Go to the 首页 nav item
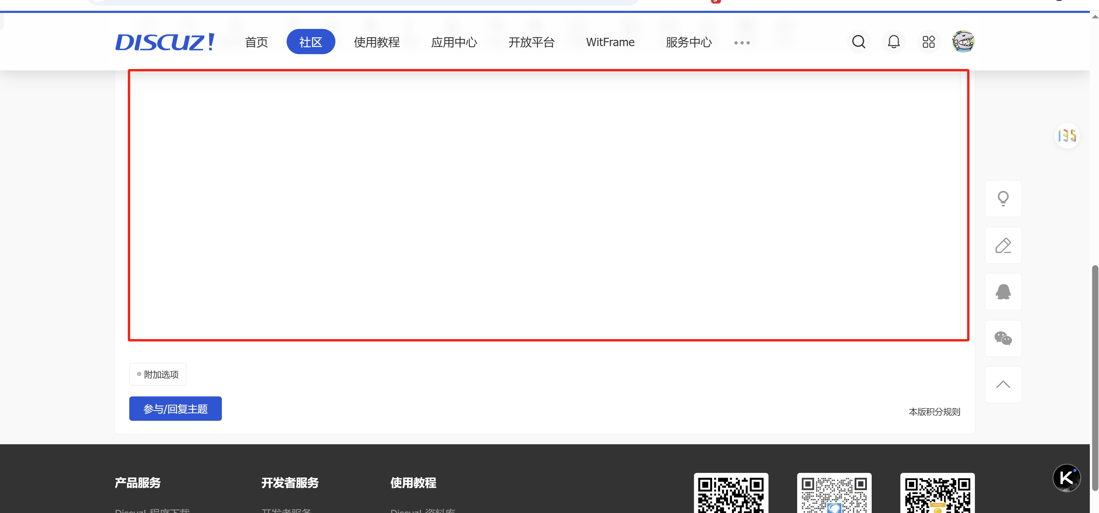The width and height of the screenshot is (1099, 513). pyautogui.click(x=257, y=42)
